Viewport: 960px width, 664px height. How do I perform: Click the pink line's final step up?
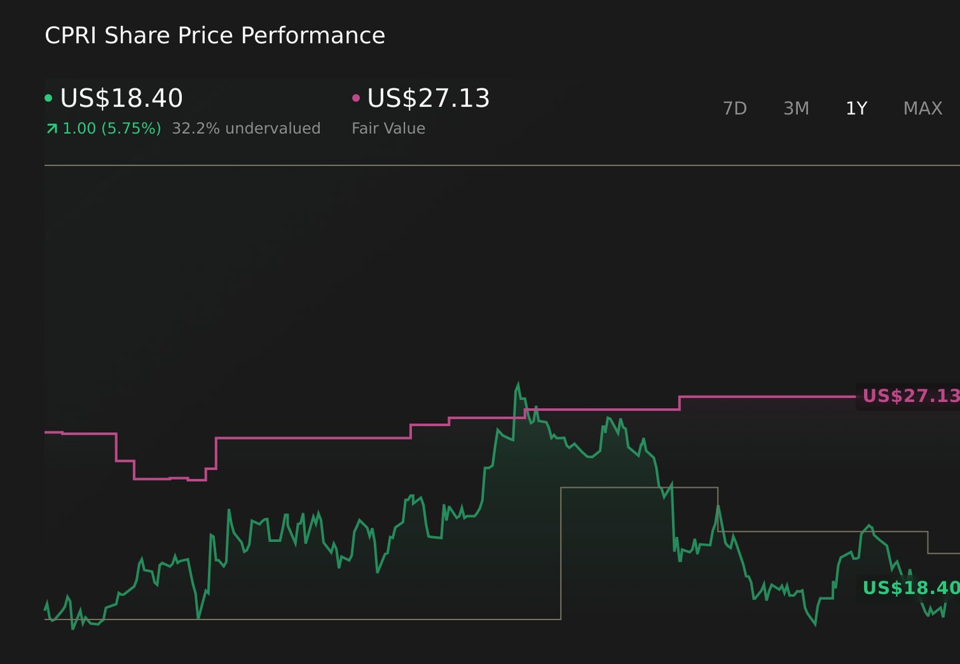point(679,403)
